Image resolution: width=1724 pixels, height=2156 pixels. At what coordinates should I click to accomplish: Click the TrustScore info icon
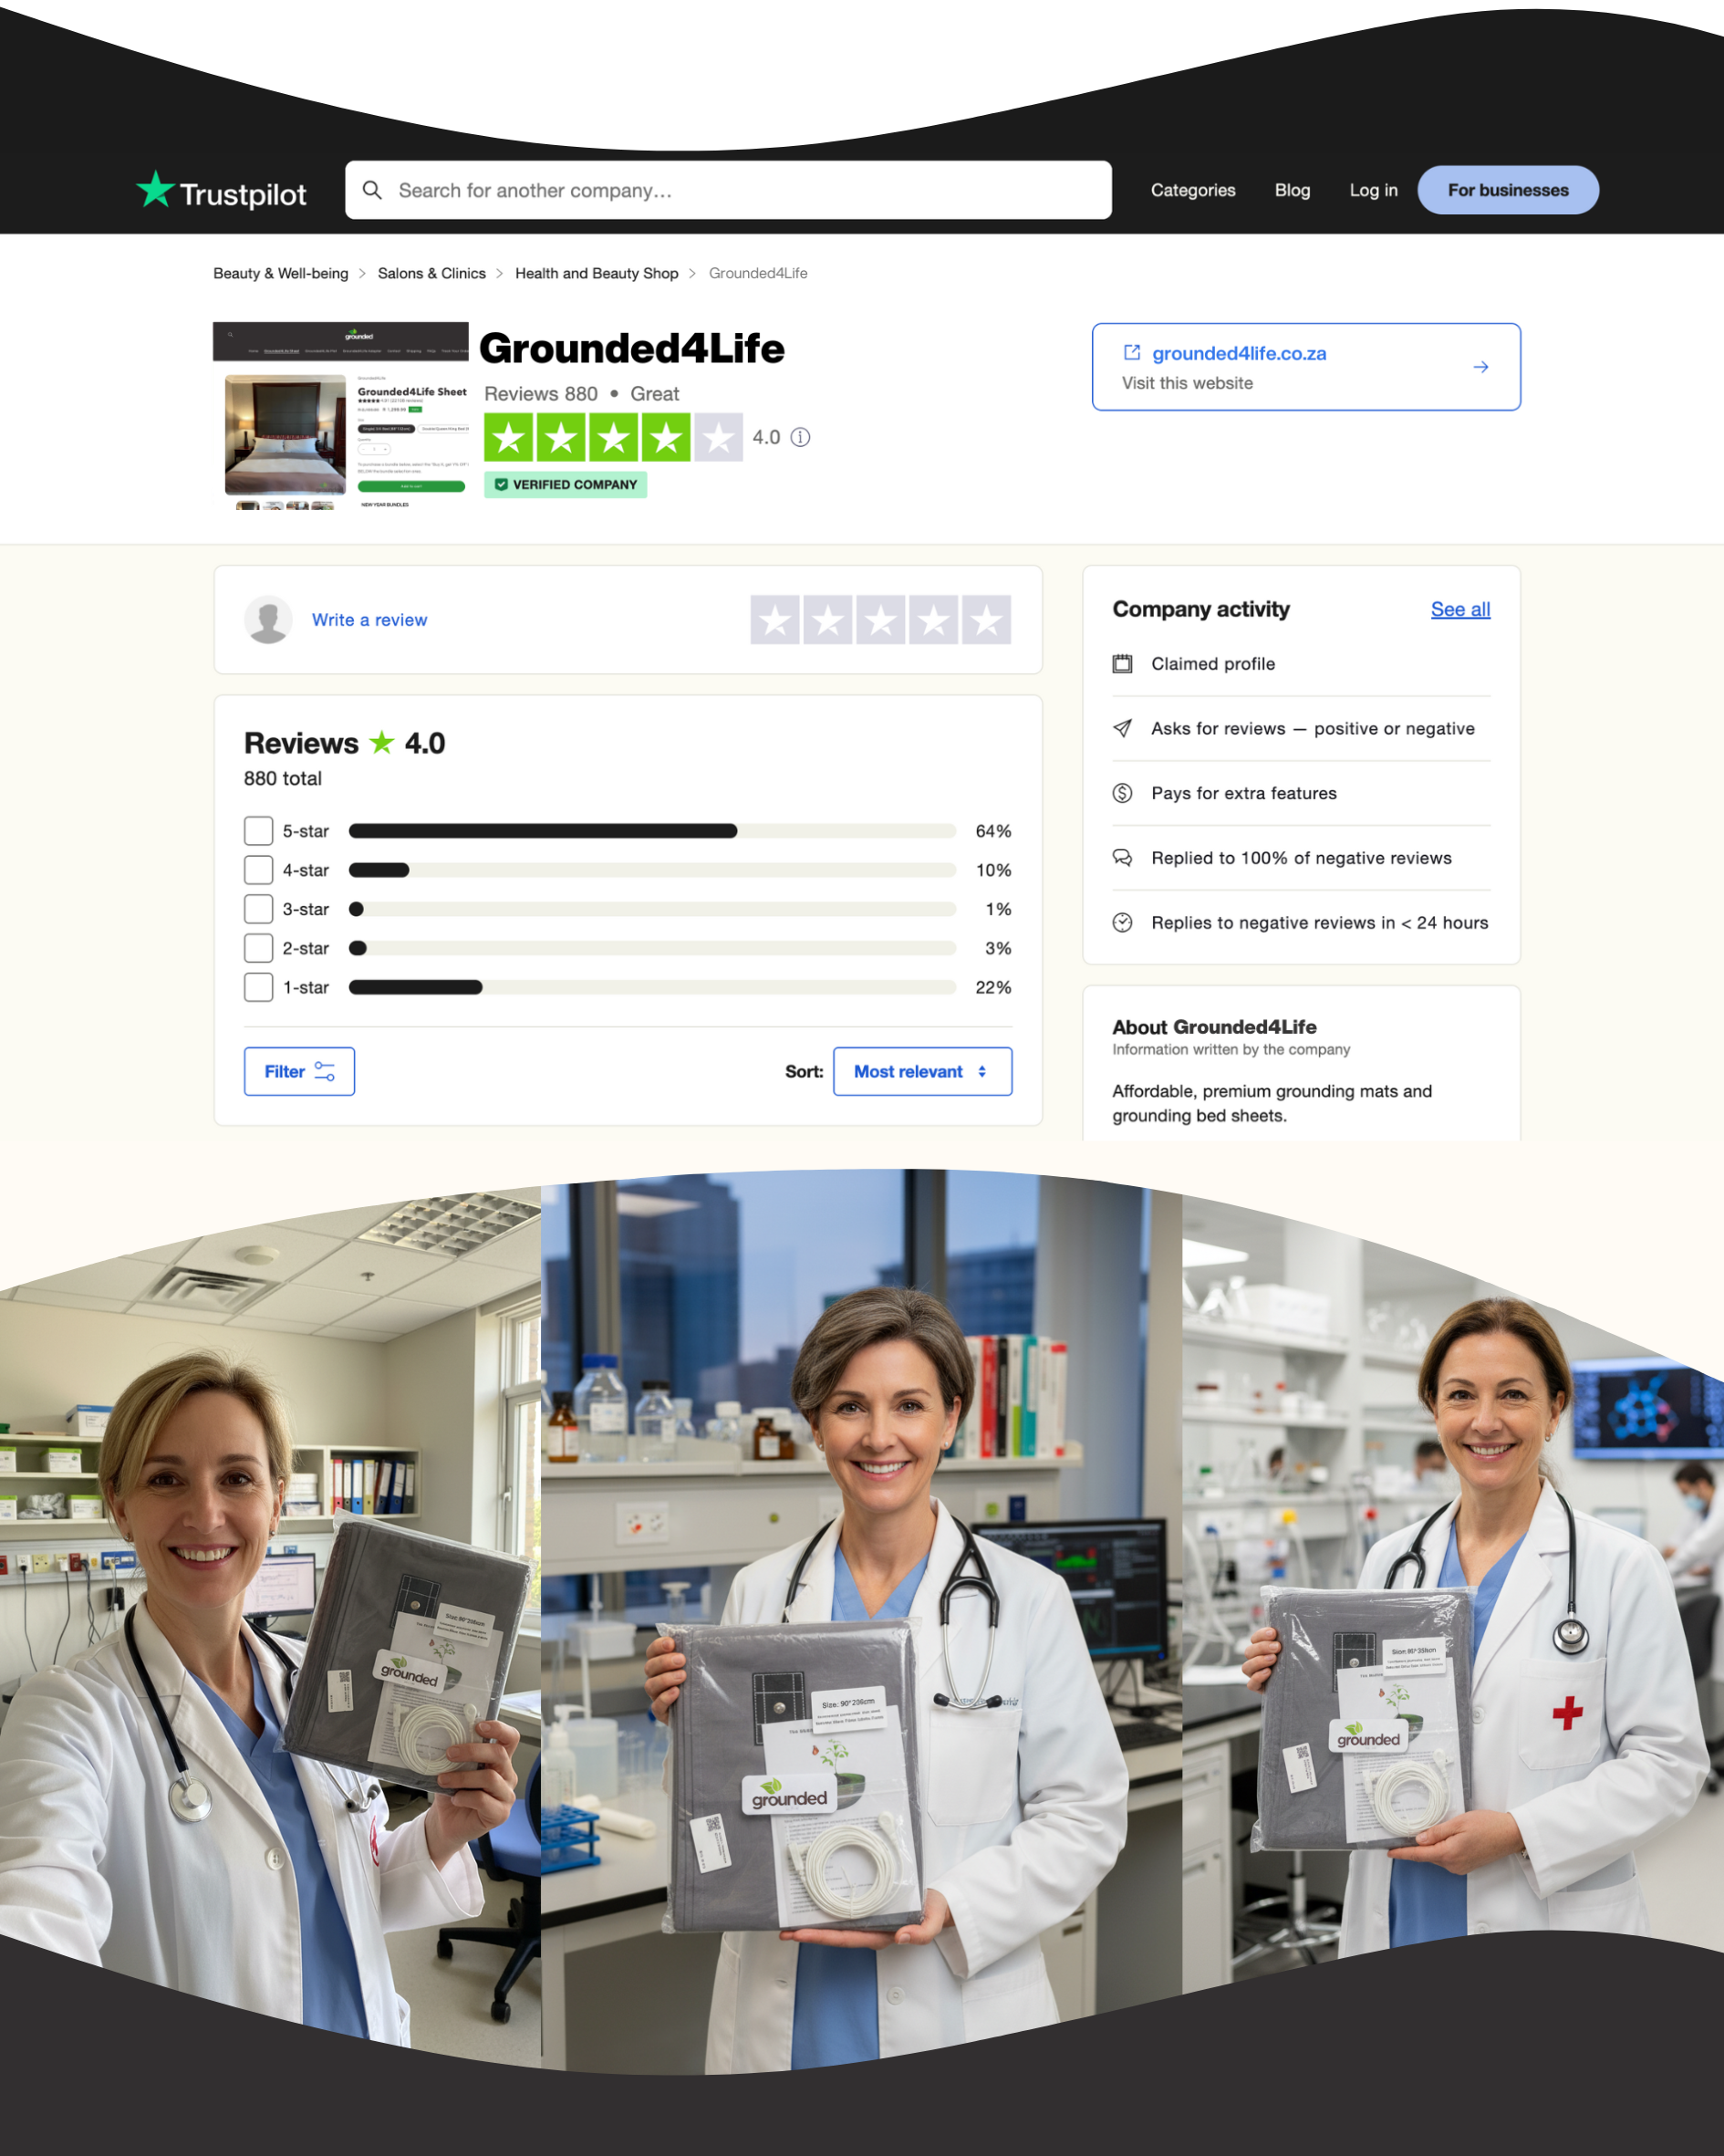click(800, 437)
